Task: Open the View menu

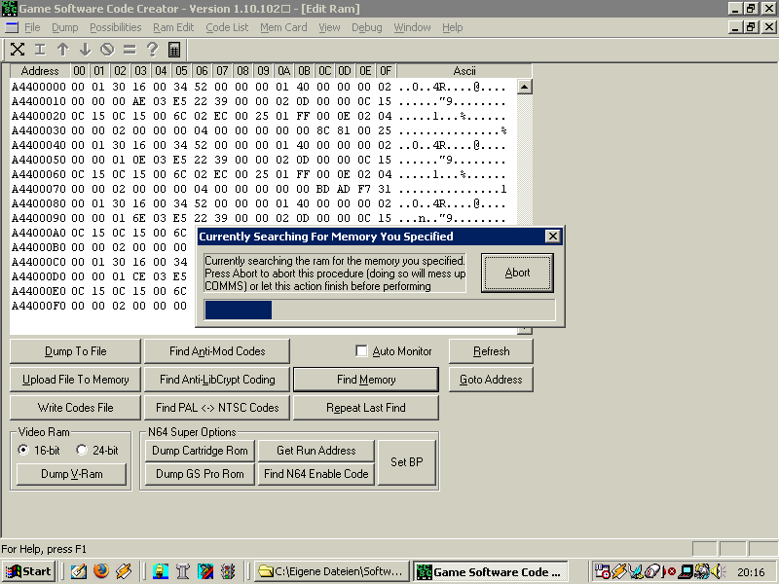Action: (329, 27)
